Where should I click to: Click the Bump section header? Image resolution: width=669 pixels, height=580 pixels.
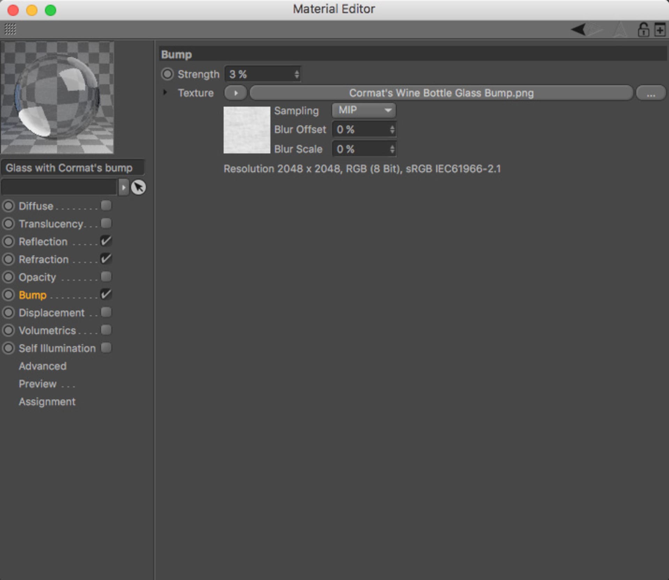[x=413, y=55]
